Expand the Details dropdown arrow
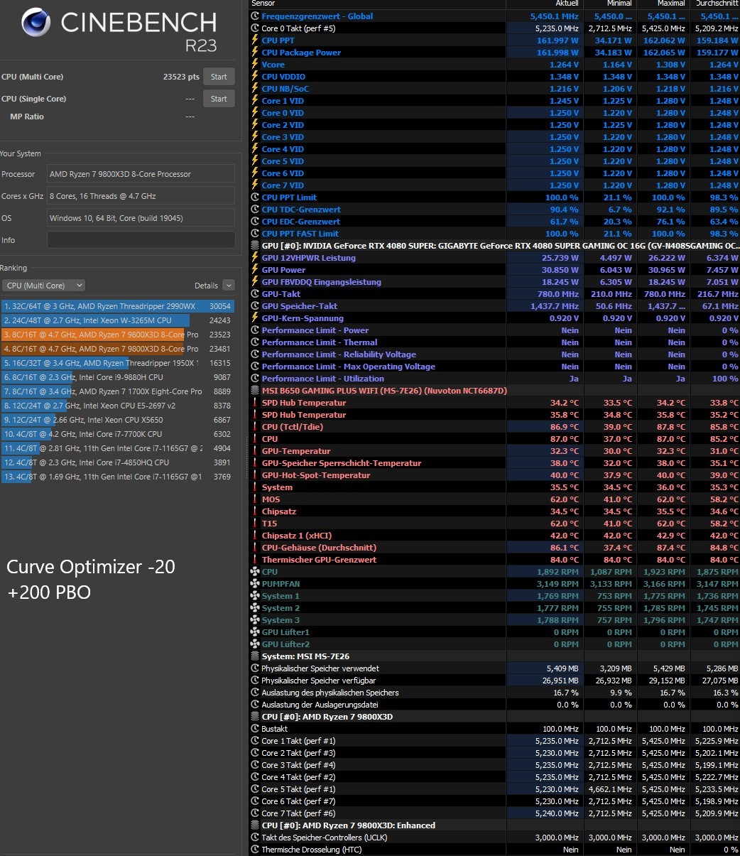This screenshot has height=856, width=740. click(x=228, y=286)
